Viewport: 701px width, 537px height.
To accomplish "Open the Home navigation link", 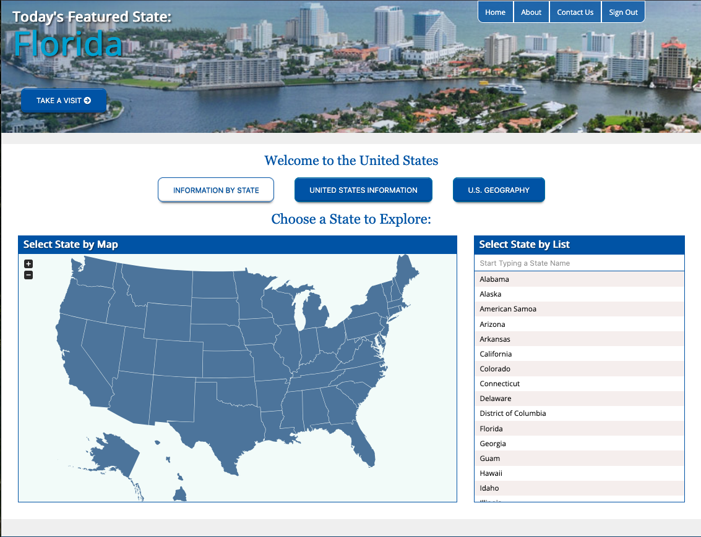I will (496, 12).
